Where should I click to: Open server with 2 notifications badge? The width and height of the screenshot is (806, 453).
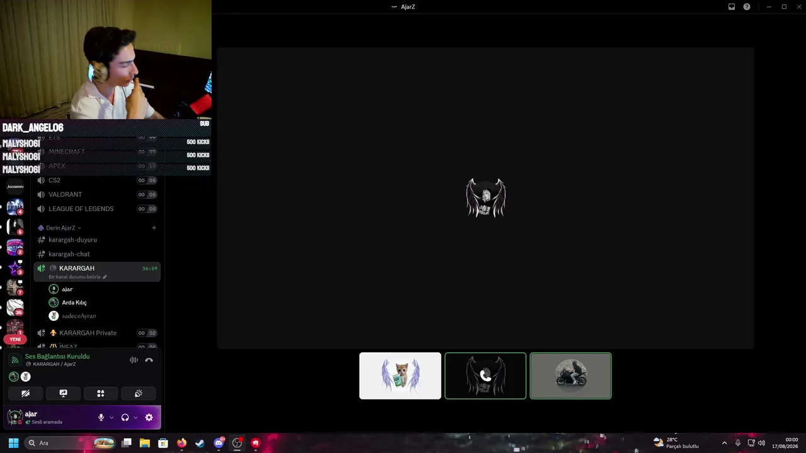tap(15, 247)
